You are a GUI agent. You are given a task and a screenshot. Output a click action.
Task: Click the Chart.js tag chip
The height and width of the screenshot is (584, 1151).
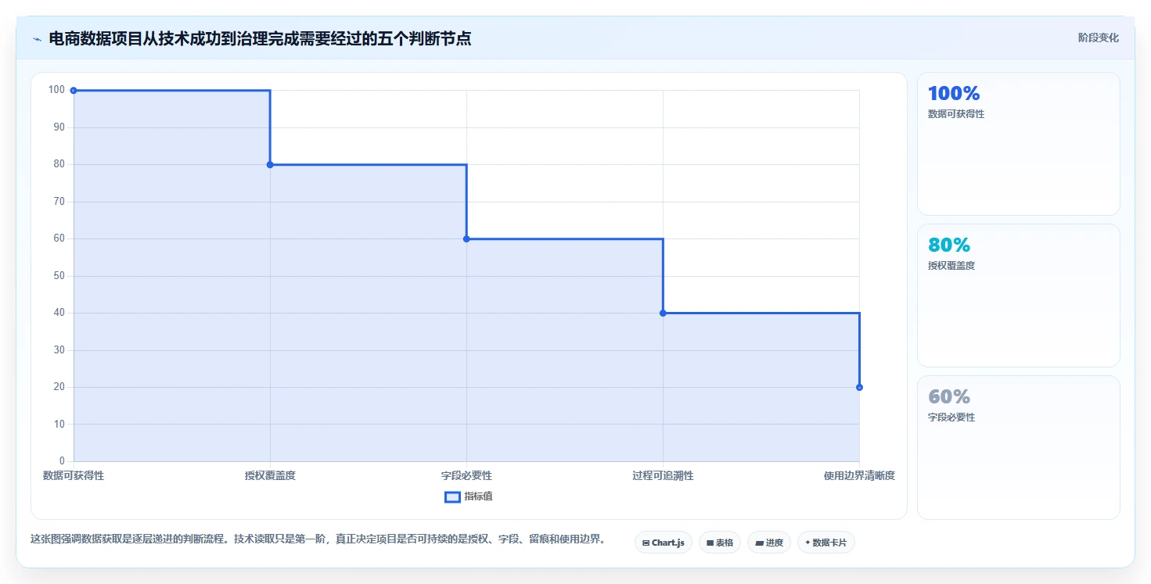click(x=663, y=543)
